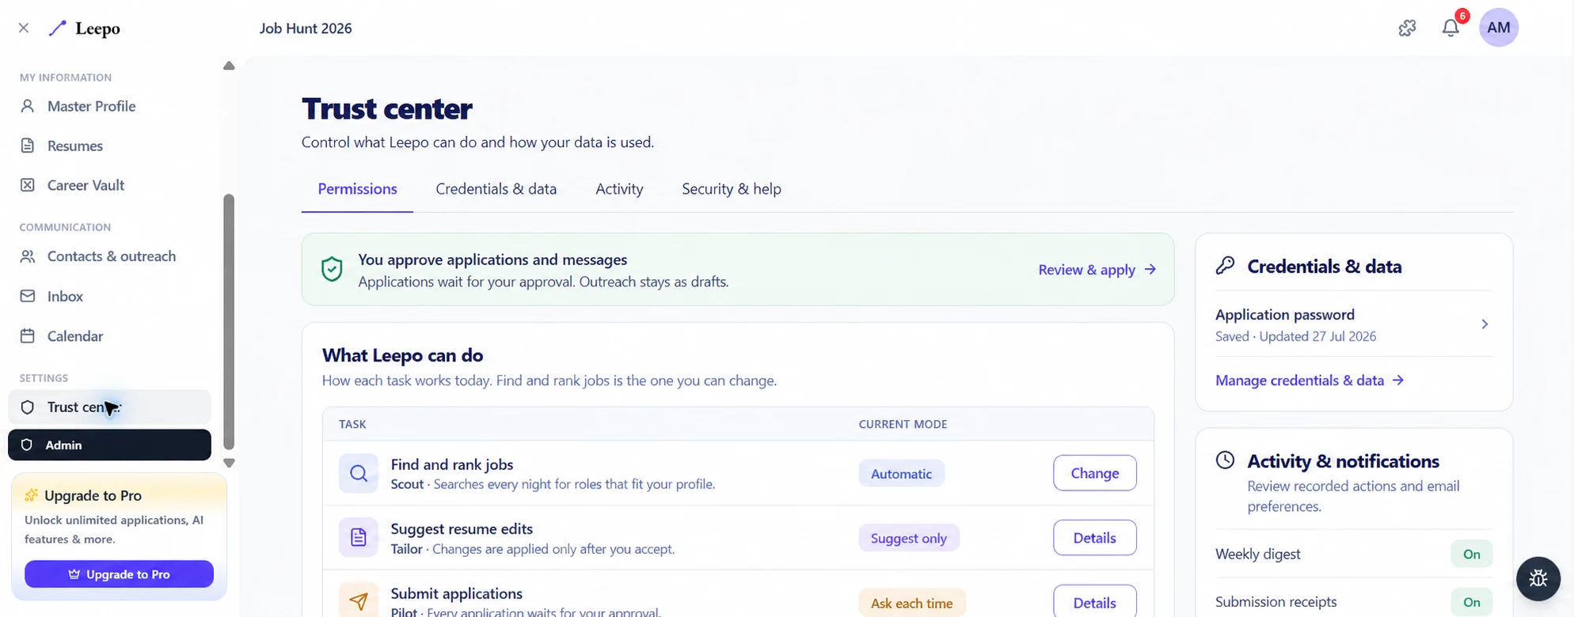Click the CURRENT MODE column header
The width and height of the screenshot is (1574, 617).
point(903,424)
